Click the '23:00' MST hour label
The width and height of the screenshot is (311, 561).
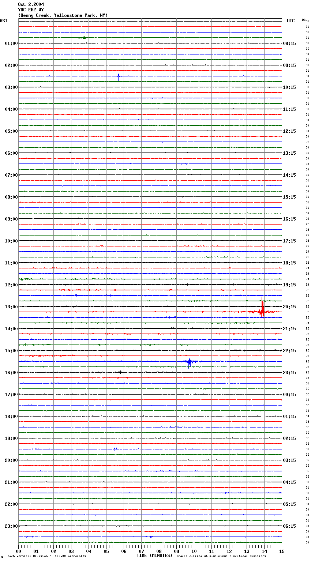(x=11, y=526)
